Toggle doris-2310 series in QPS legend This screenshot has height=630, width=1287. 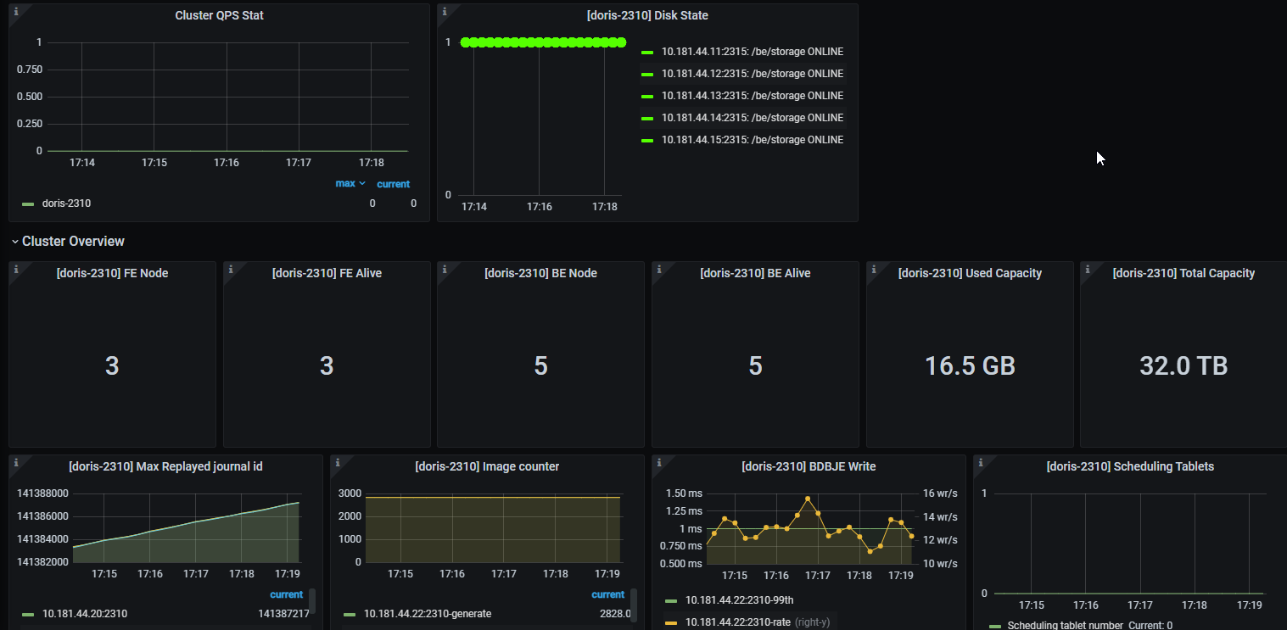coord(66,203)
